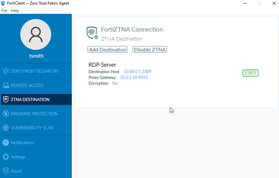279x178 pixels.
Task: Open VULNERABILITY SCAN label in the sidebar
Action: point(32,128)
